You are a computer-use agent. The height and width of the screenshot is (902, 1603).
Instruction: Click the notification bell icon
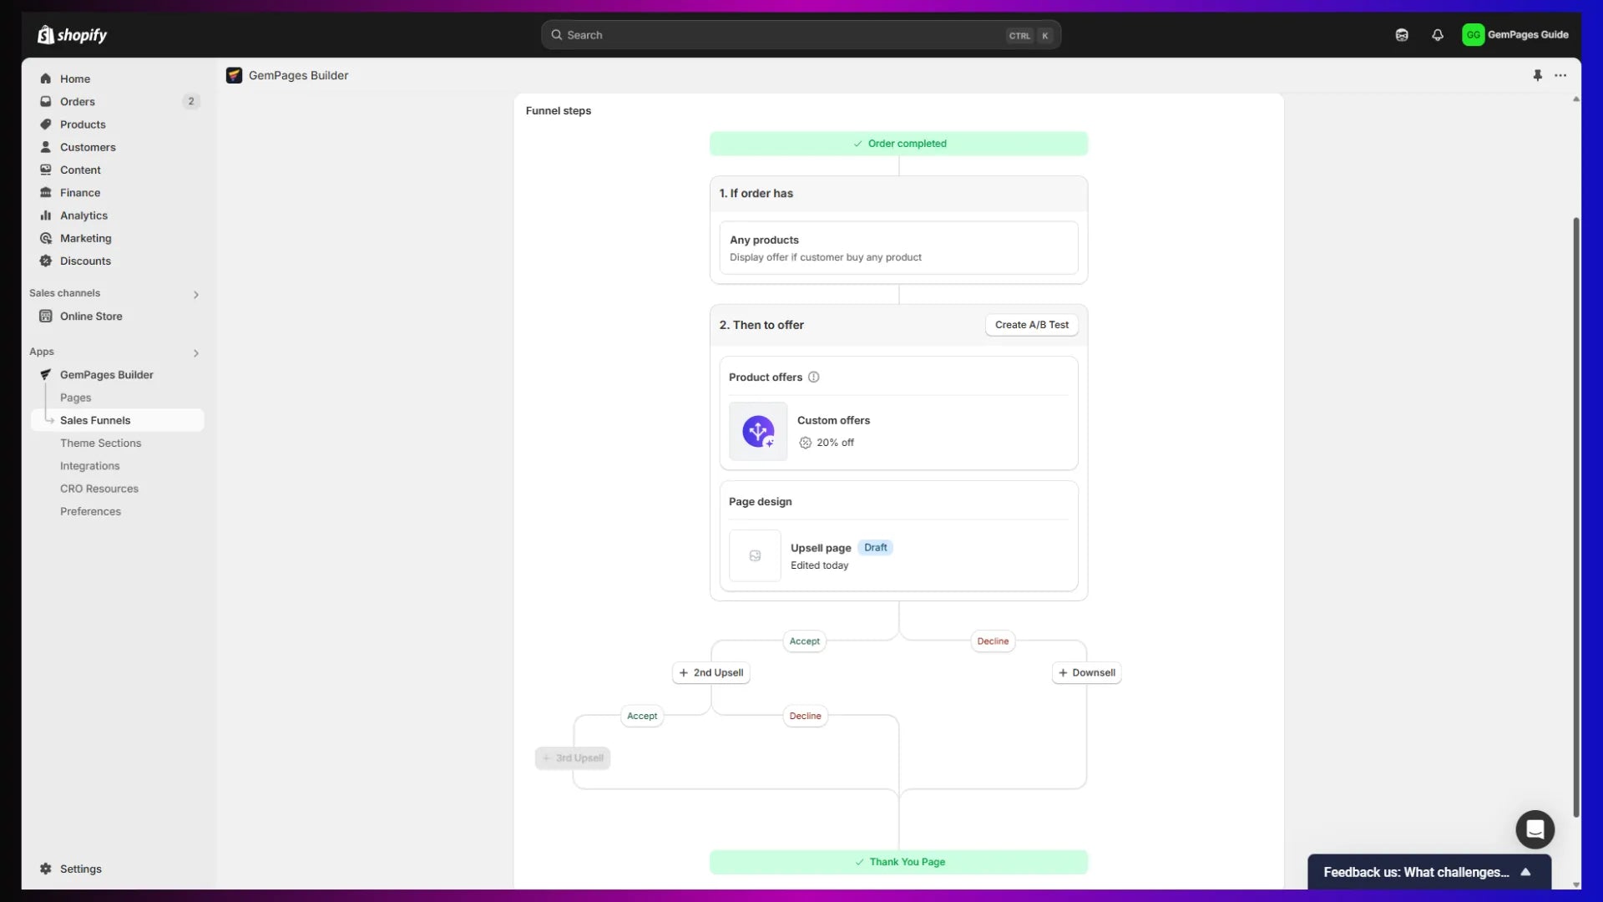[1437, 35]
